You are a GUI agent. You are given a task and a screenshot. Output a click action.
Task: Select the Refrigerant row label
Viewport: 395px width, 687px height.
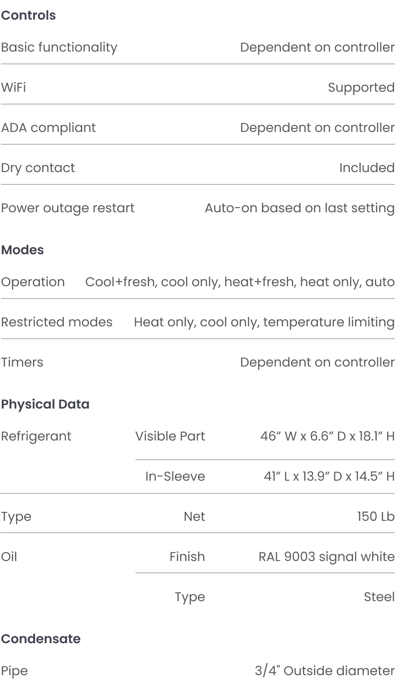tap(36, 436)
